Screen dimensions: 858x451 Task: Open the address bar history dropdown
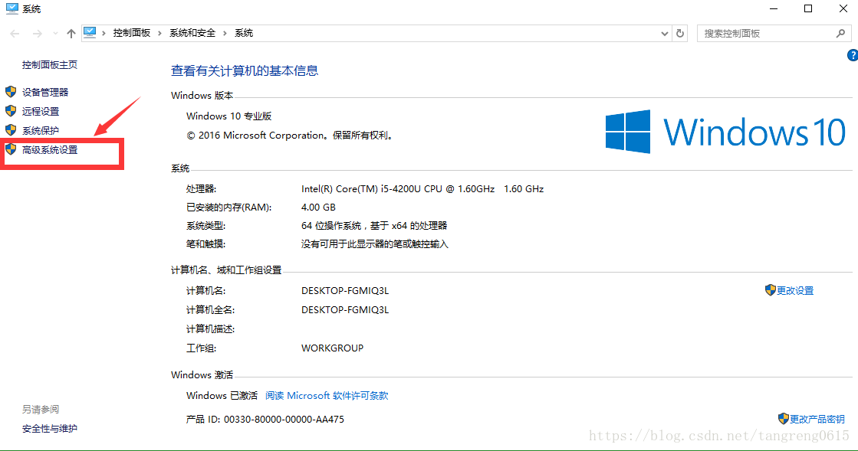point(664,34)
